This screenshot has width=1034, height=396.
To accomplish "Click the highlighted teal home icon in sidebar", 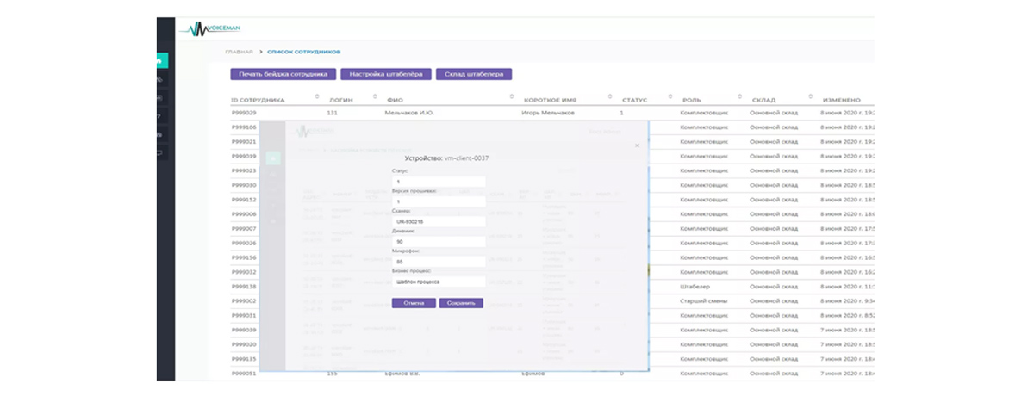I will tap(163, 61).
